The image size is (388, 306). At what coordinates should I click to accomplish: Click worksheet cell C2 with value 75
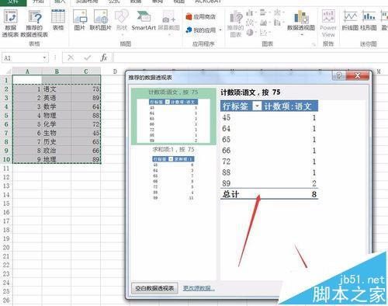pos(86,89)
